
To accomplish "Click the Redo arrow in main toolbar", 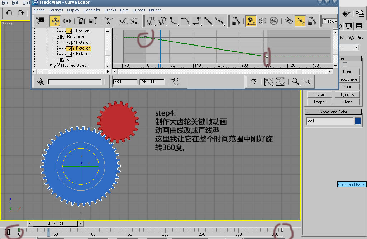I will coord(20,13).
